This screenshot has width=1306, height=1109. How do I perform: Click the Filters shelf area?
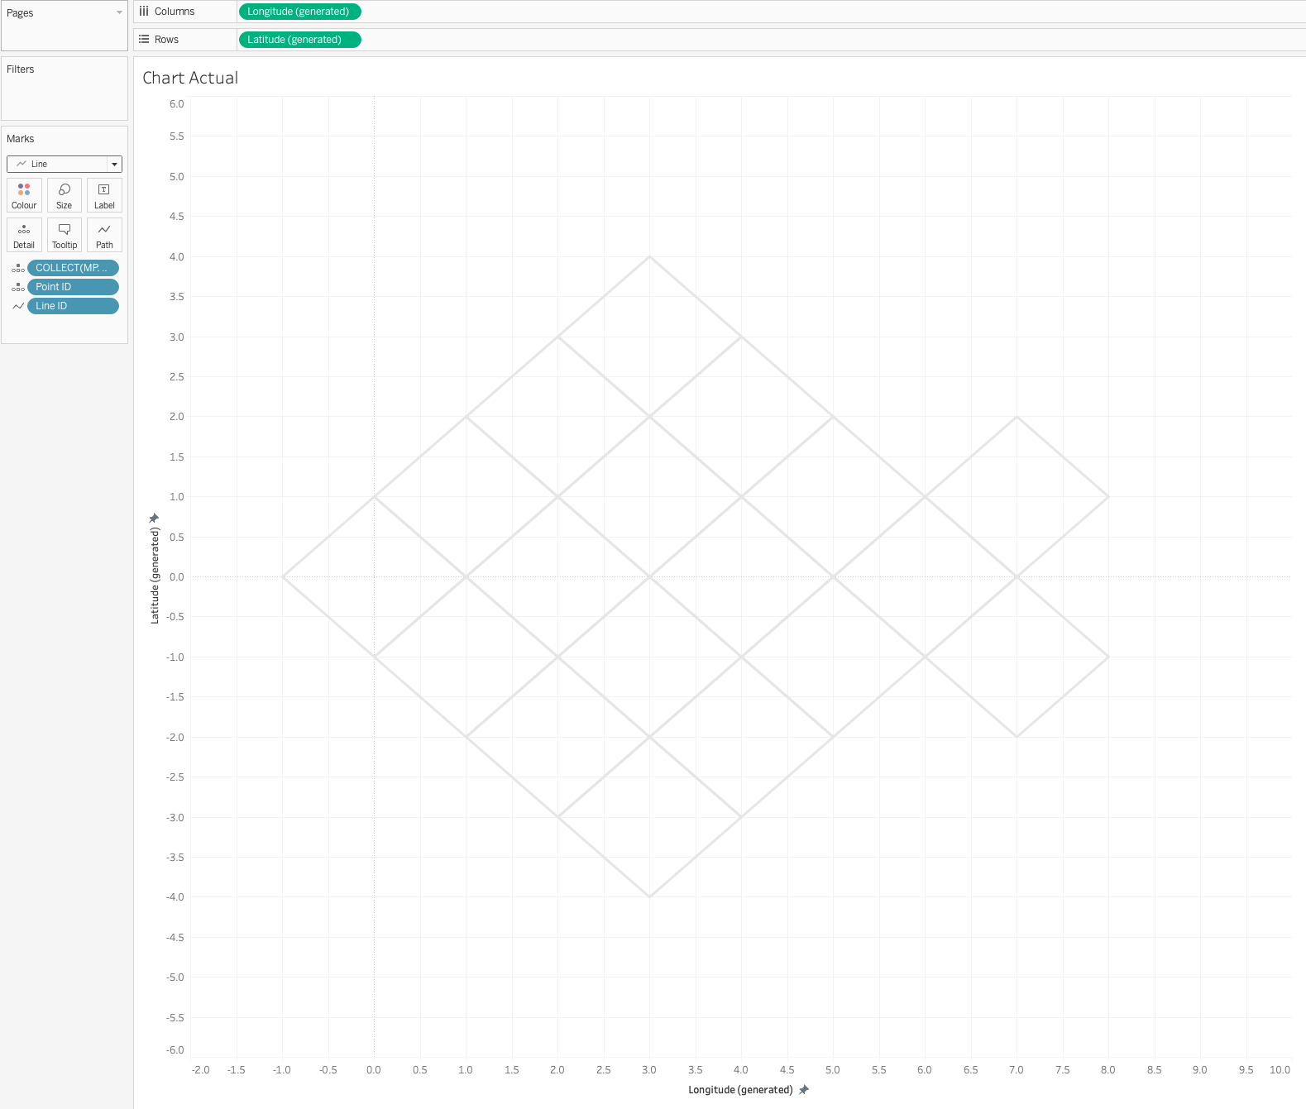pyautogui.click(x=65, y=89)
